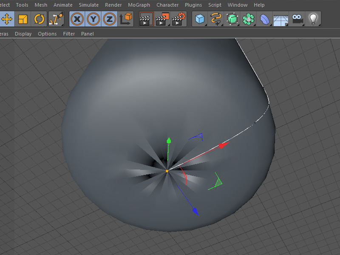Click the green Y axis arrow handle
The height and width of the screenshot is (255, 340).
click(169, 141)
